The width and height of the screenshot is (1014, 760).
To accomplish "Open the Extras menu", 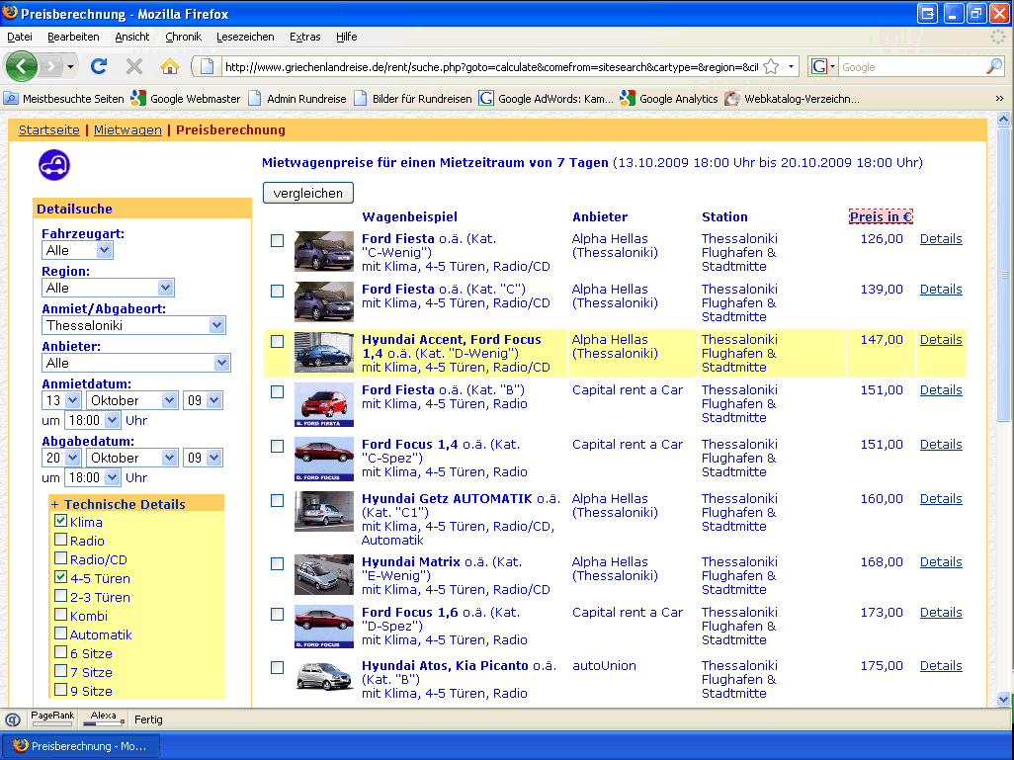I will click(304, 37).
